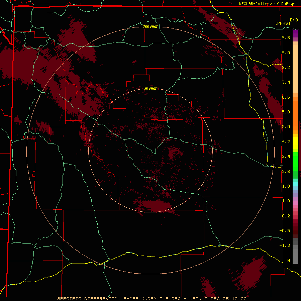Click the 6.6 scale value
301x301 pixels.
click(x=286, y=97)
